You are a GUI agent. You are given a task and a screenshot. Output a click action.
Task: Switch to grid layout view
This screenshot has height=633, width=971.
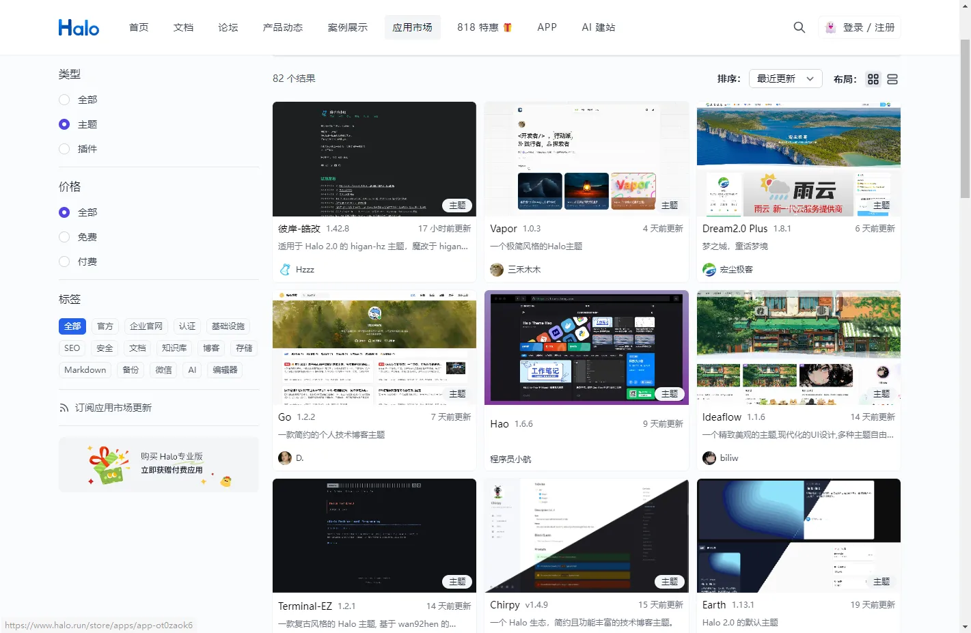(x=873, y=79)
